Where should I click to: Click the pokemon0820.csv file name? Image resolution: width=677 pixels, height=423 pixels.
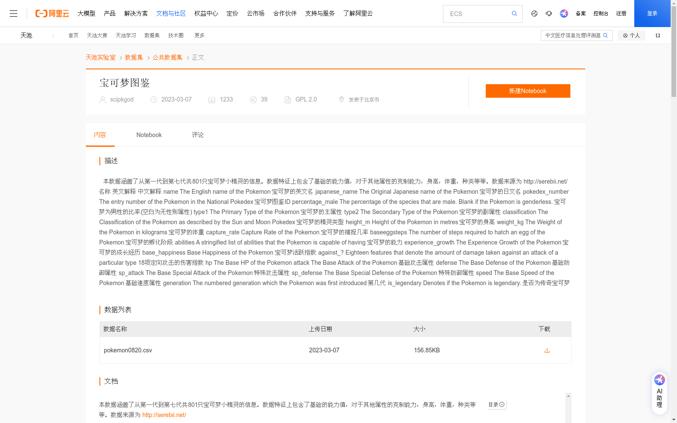click(128, 350)
